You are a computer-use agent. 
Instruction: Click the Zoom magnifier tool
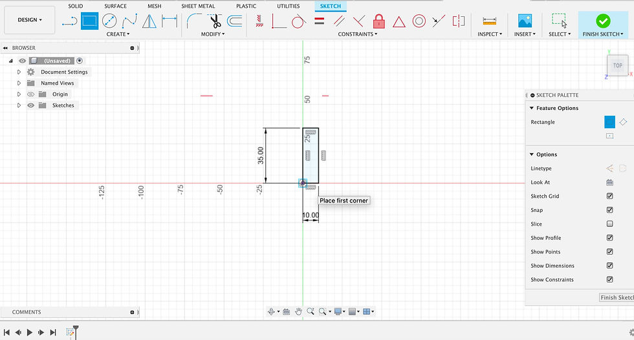tap(310, 312)
